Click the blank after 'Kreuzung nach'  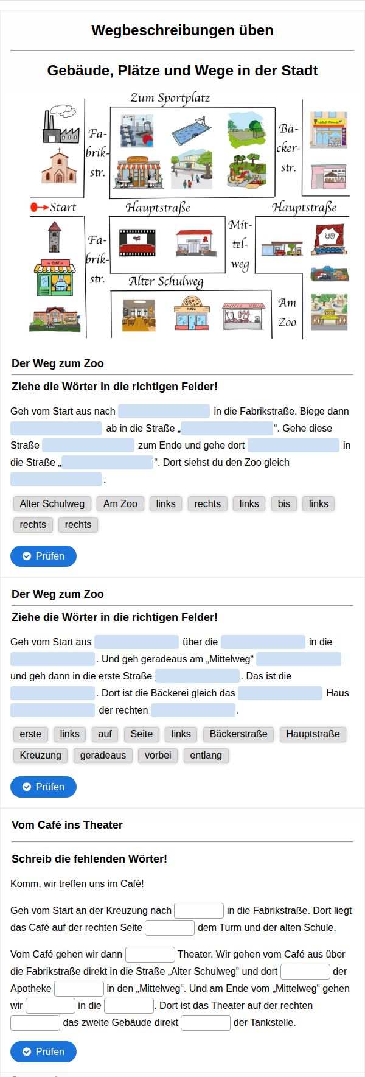coord(199,911)
